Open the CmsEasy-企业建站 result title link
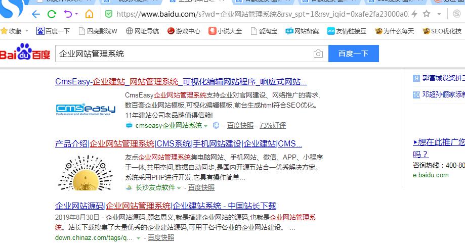 coord(181,81)
